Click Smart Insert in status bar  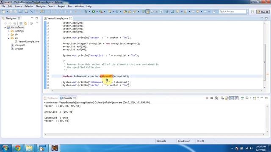(184, 141)
